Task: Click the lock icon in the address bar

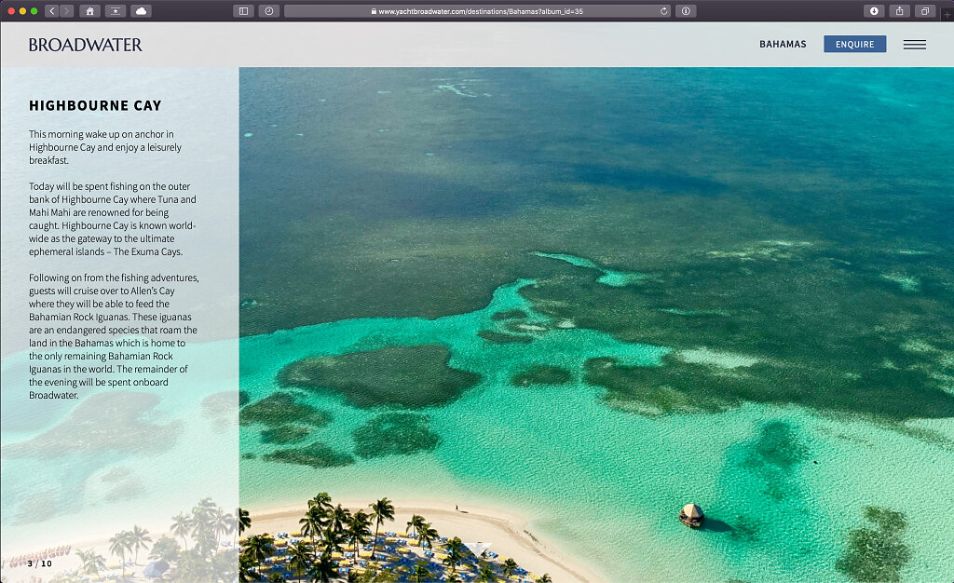Action: click(374, 11)
